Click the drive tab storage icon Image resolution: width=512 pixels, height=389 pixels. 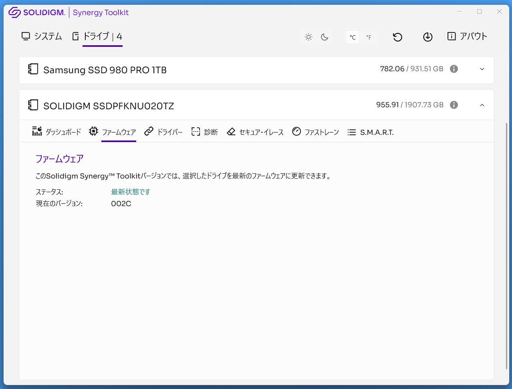point(75,36)
